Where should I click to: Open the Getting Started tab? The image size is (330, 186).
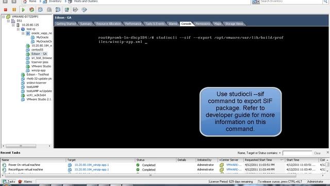[66, 24]
